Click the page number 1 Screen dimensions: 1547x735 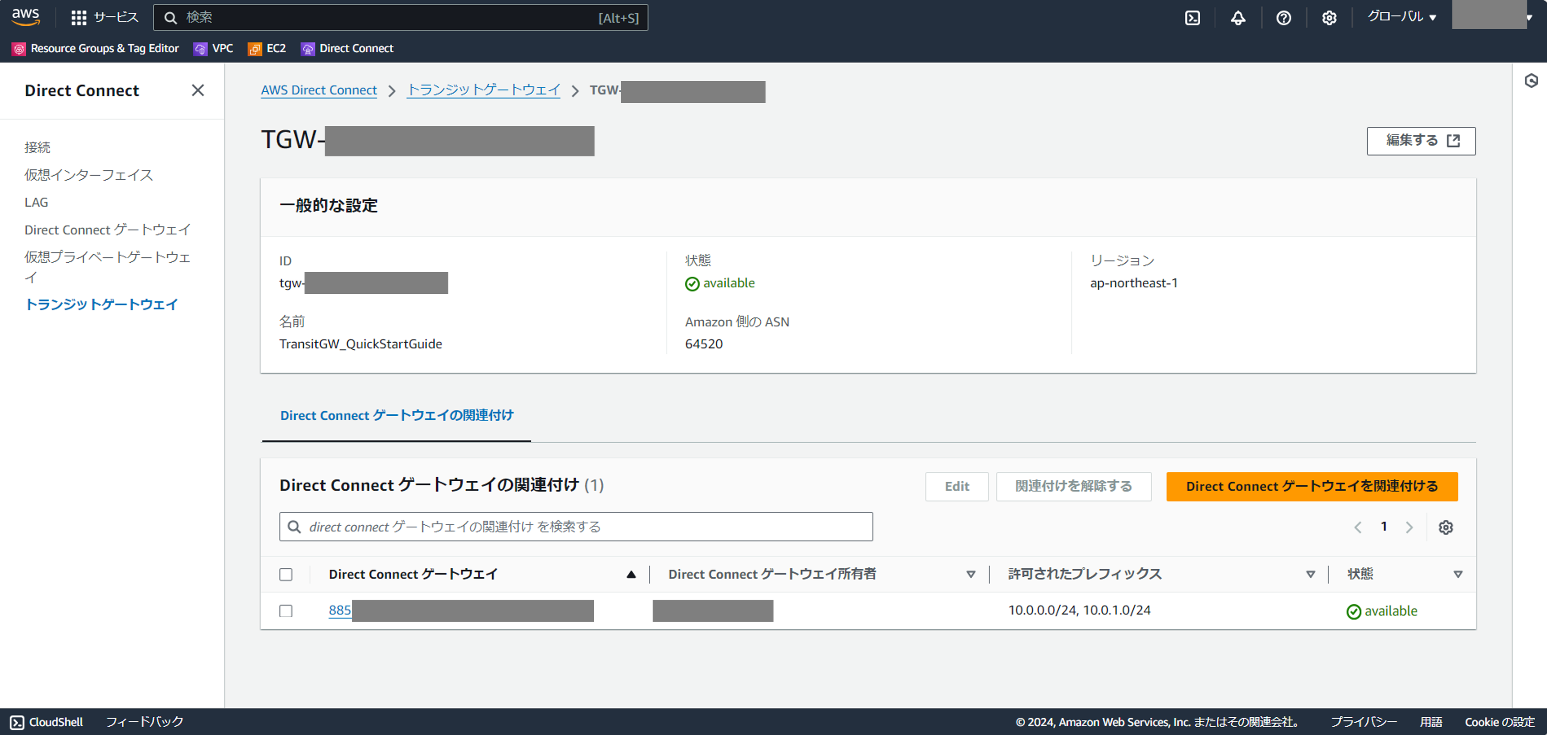coord(1383,527)
